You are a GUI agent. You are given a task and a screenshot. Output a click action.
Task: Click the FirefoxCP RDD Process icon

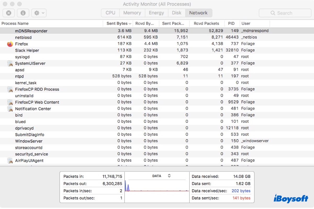[10, 89]
